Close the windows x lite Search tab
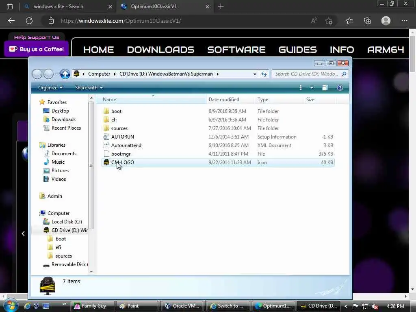 [110, 6]
